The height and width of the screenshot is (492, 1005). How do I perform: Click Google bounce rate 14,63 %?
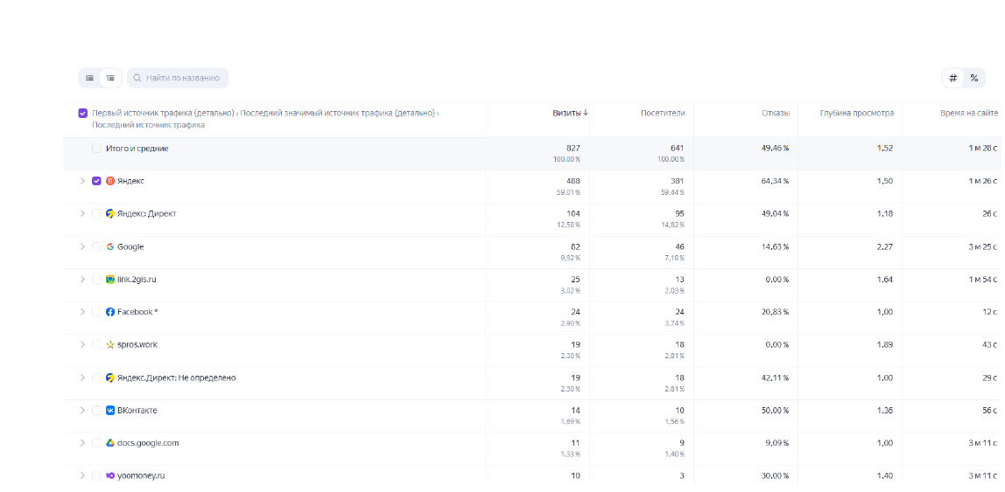coord(777,247)
